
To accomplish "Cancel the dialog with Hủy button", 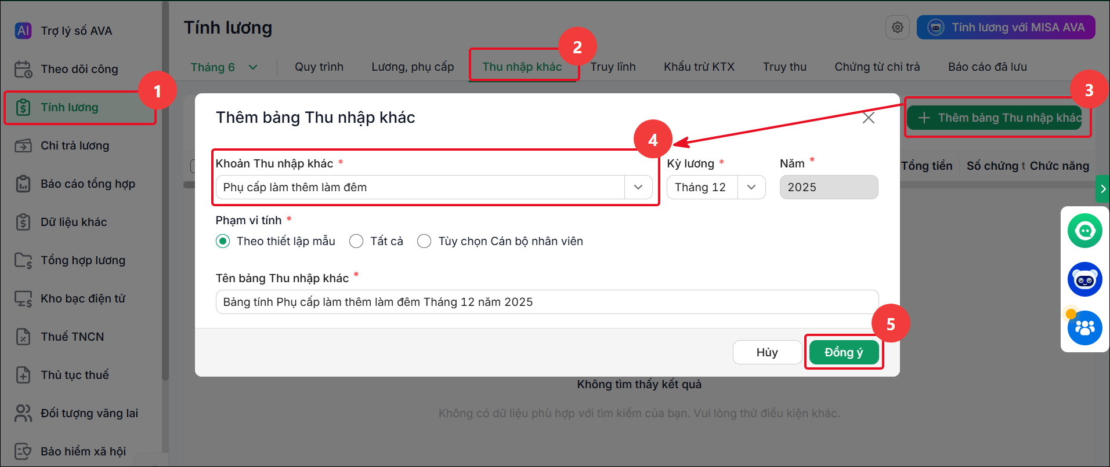I will pos(767,352).
